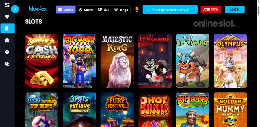Open Gates of Olympus slot thumbnail
This screenshot has width=260, height=127.
point(230,61)
